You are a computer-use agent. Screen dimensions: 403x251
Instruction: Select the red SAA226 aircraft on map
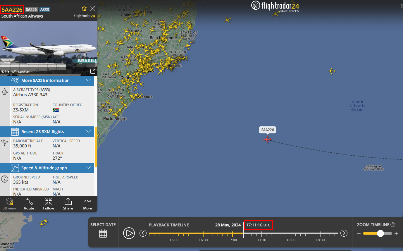point(267,139)
